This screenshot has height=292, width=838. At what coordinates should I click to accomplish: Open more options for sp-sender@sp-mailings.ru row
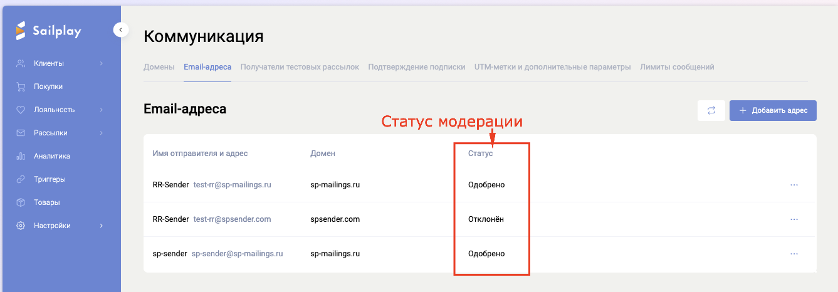pyautogui.click(x=794, y=254)
